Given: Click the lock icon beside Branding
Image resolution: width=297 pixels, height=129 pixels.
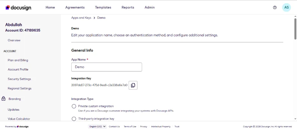Looking at the screenshot, I should pyautogui.click(x=3, y=99).
